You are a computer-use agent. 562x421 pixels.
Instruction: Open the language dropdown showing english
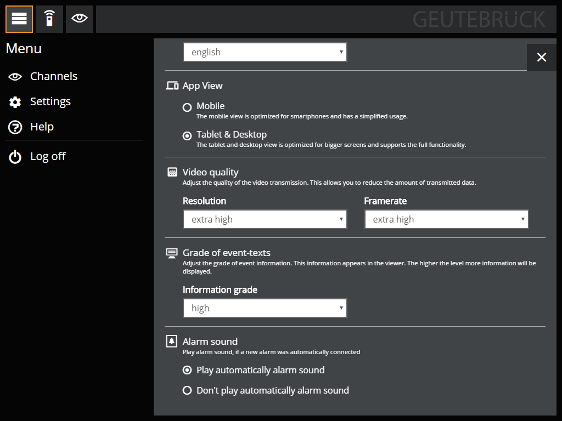coord(265,52)
